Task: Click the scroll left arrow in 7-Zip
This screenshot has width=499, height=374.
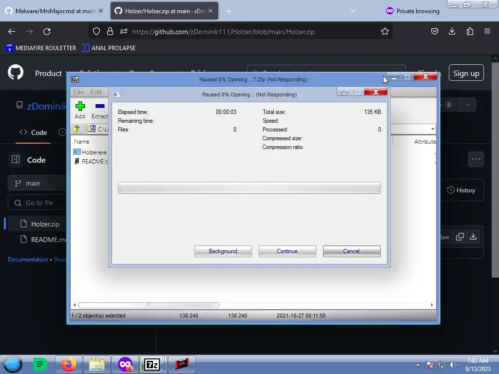Action: coord(75,305)
